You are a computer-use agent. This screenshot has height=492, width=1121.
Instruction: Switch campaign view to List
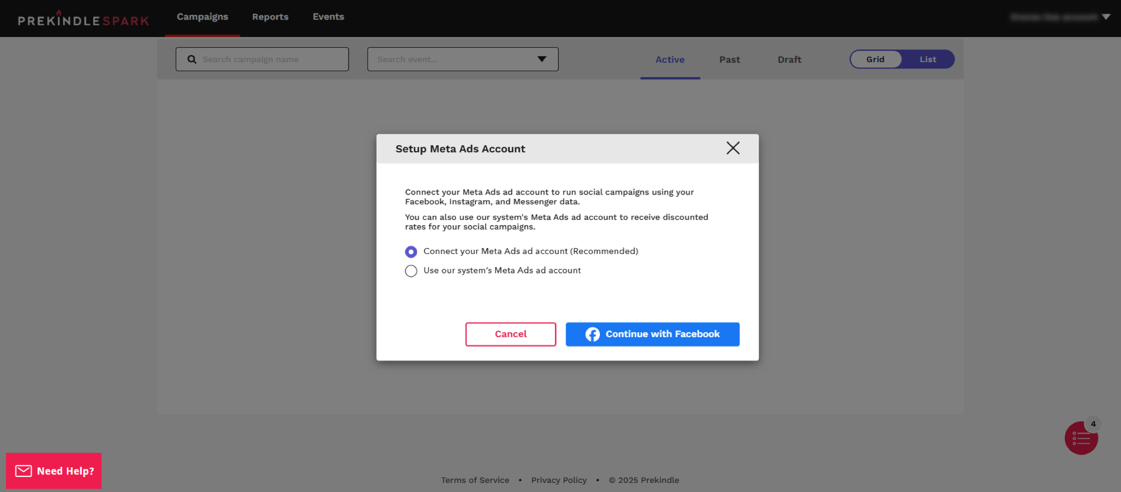point(928,59)
